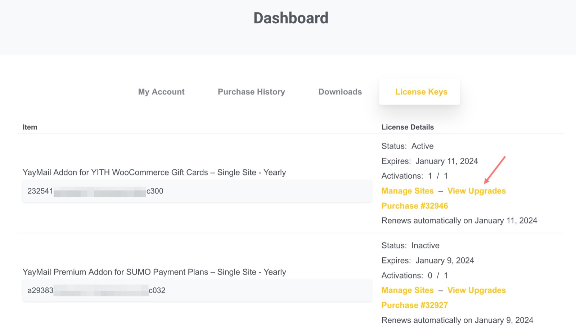Open Purchase #32927 link

tap(415, 305)
